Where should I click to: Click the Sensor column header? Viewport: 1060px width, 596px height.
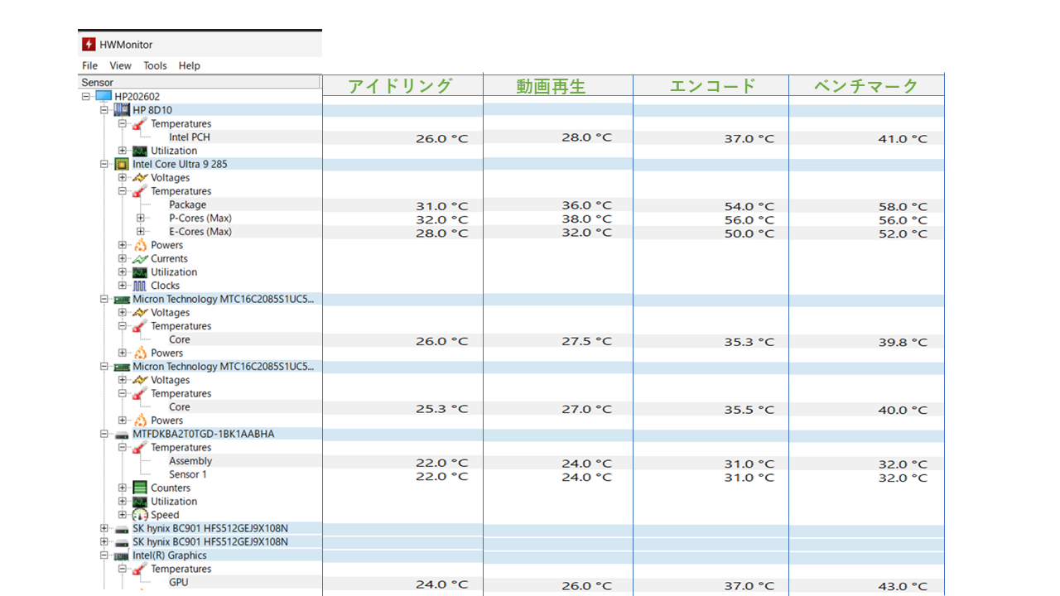coord(199,82)
